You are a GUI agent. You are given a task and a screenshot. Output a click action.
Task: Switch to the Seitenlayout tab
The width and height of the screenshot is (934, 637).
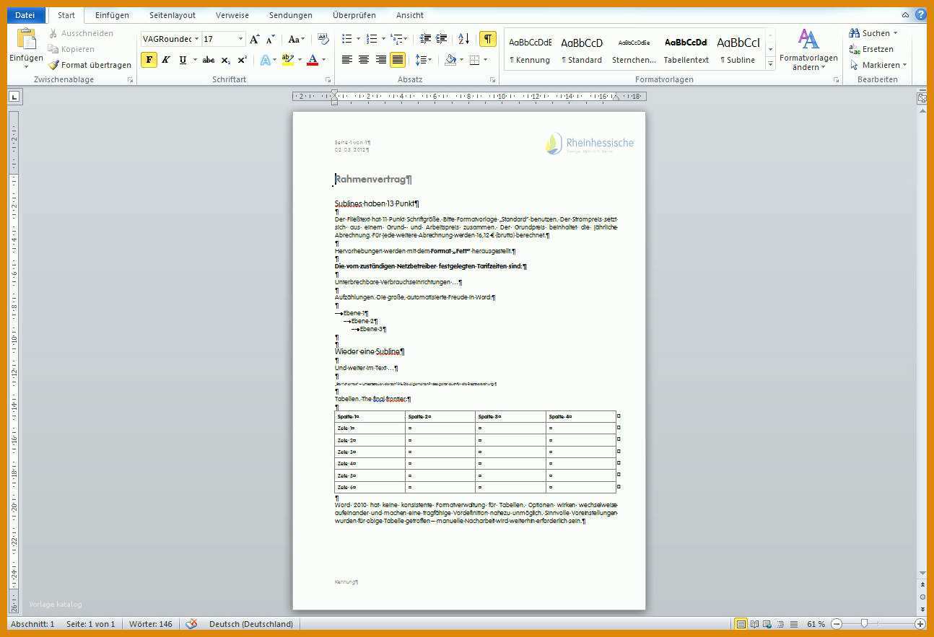click(x=173, y=15)
